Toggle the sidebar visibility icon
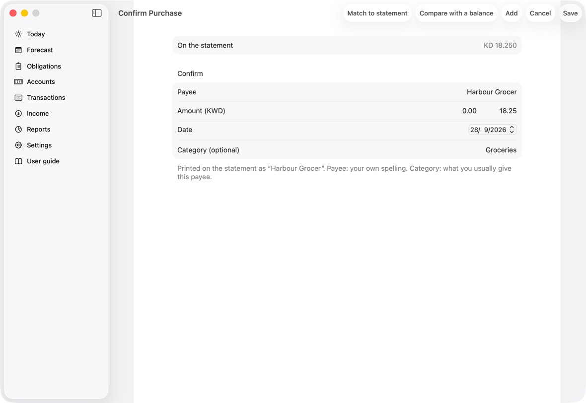 (x=97, y=13)
